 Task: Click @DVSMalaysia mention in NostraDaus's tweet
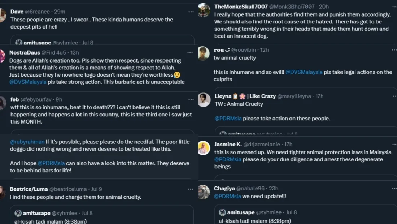coord(28,82)
